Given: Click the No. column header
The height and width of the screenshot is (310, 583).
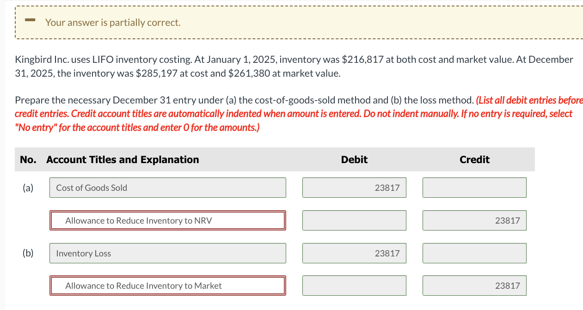Looking at the screenshot, I should click(x=28, y=159).
